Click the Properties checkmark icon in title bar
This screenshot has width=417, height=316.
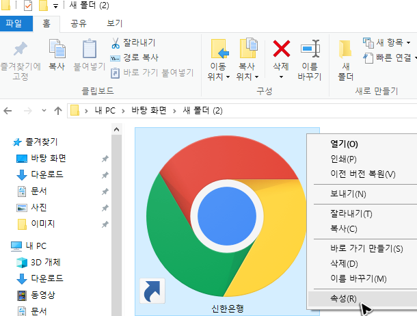pos(28,5)
